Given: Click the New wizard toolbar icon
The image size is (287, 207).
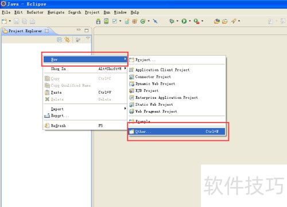Looking at the screenshot, I should pos(4,21).
